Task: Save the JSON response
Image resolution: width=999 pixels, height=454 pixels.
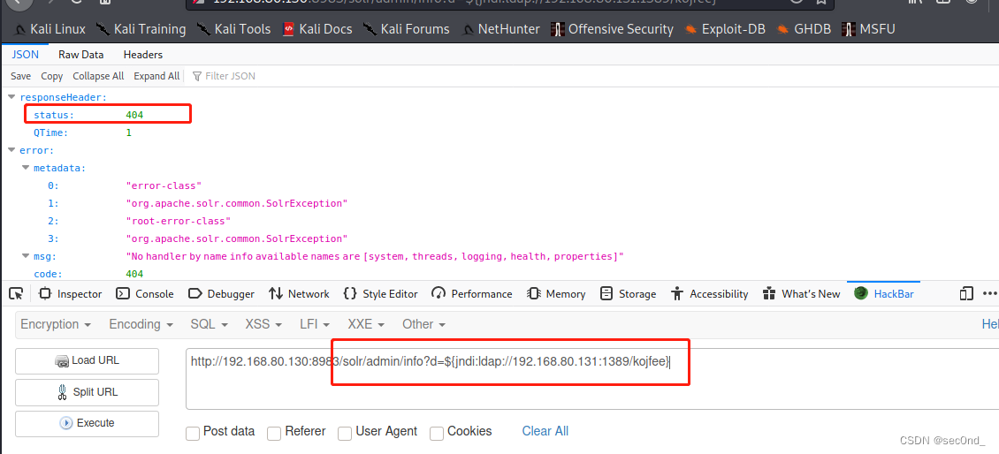Action: click(20, 76)
